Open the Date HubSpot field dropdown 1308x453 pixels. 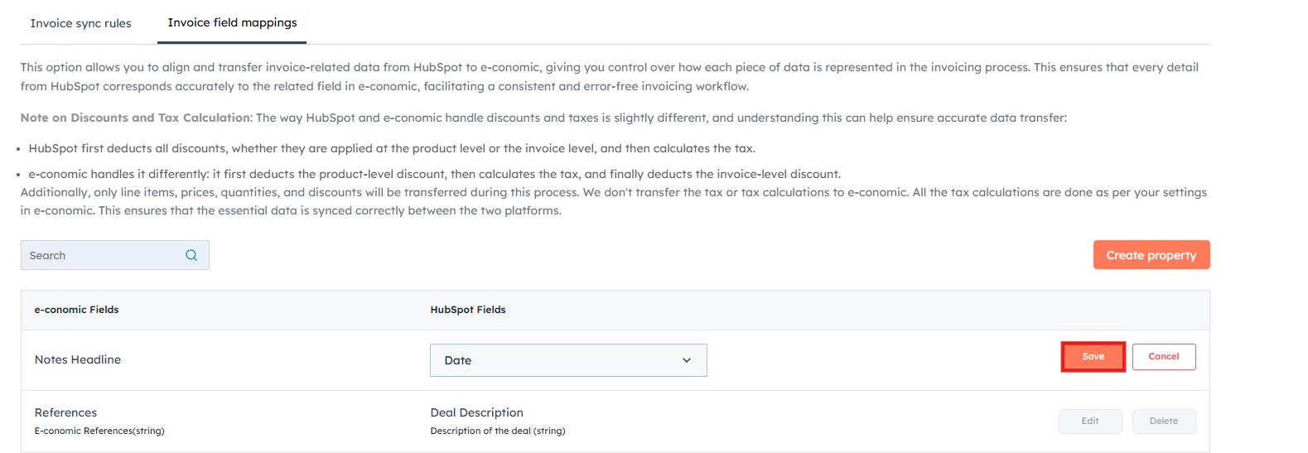(567, 360)
